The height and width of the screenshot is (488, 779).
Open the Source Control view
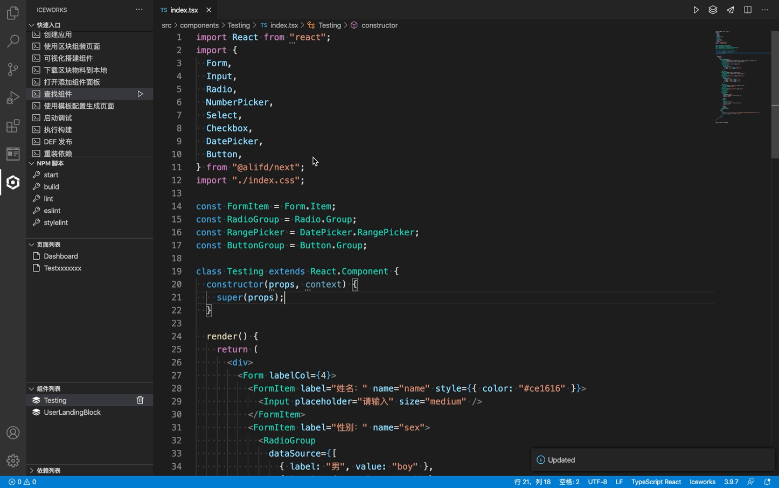(13, 69)
